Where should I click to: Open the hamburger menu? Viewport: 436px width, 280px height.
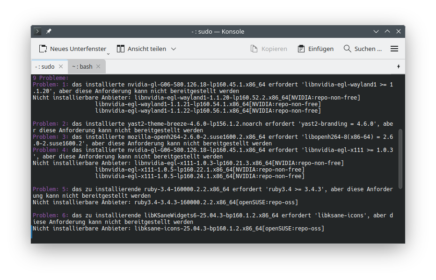click(394, 49)
